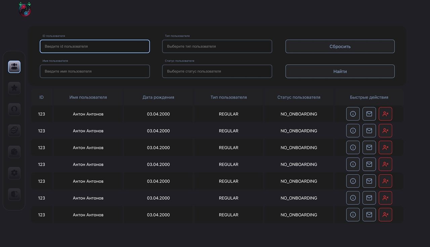430x247 pixels.
Task: Click the Дата рождения column header
Action: pyautogui.click(x=158, y=97)
